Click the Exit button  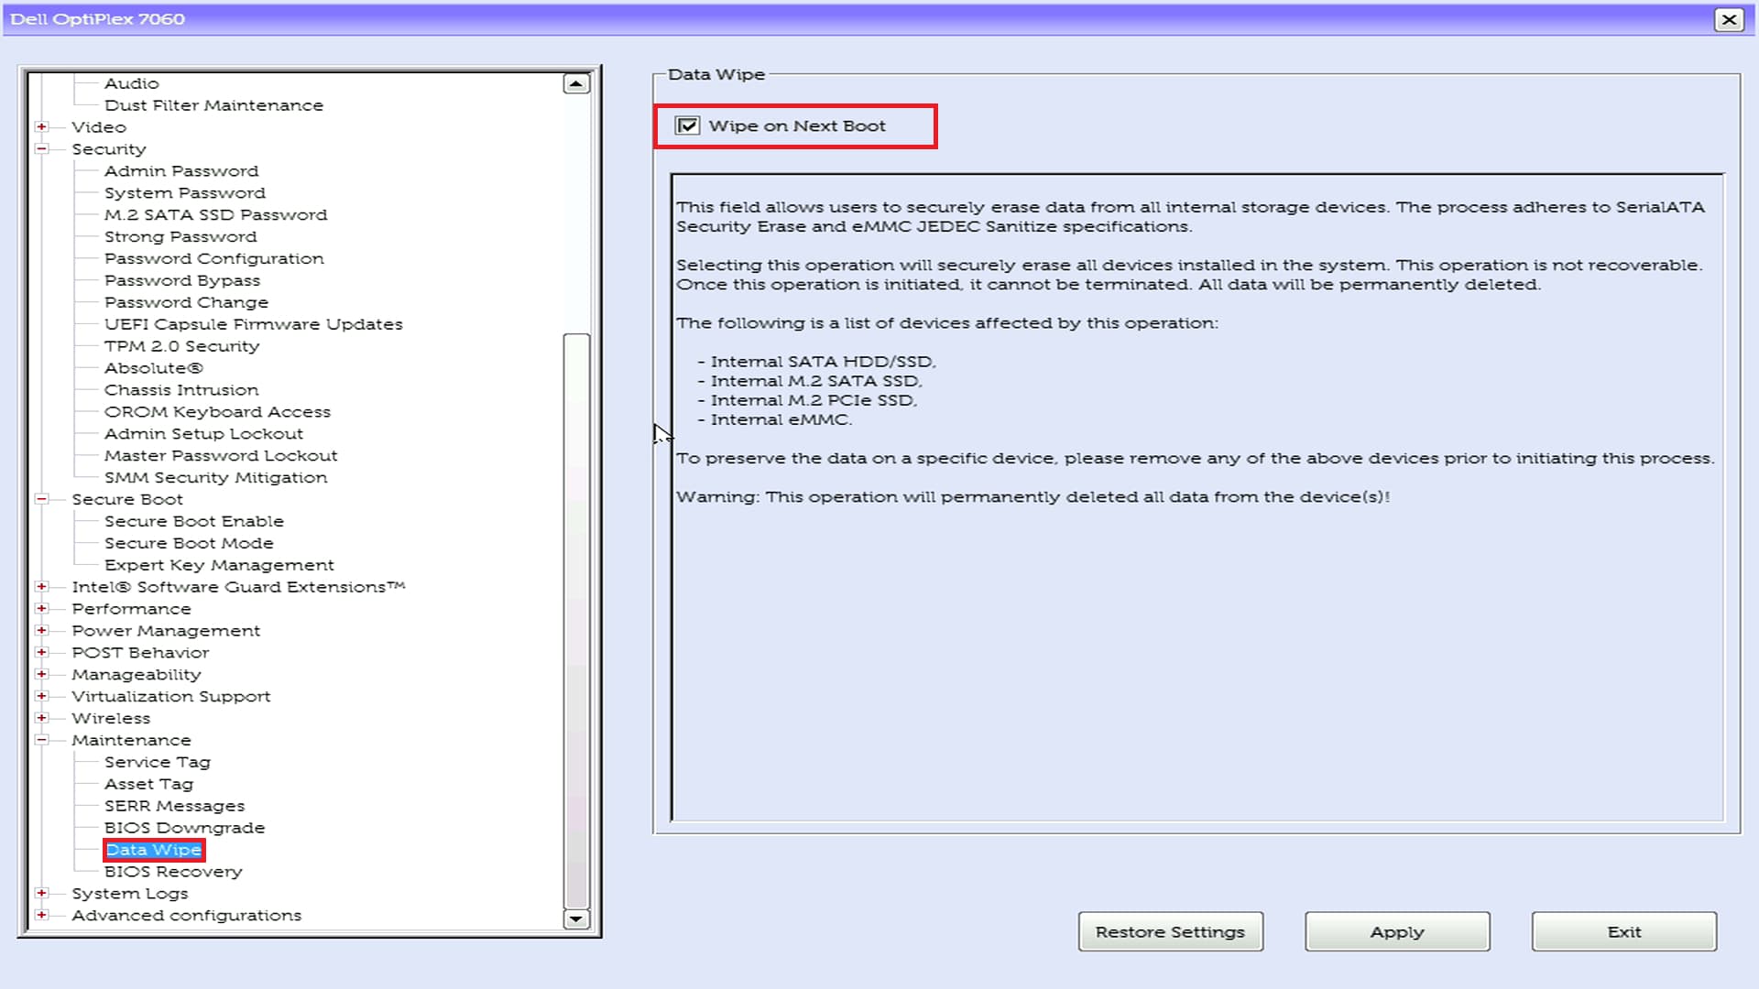coord(1624,931)
